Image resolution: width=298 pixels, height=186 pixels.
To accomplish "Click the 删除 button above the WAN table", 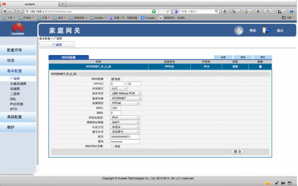I will 243,57.
